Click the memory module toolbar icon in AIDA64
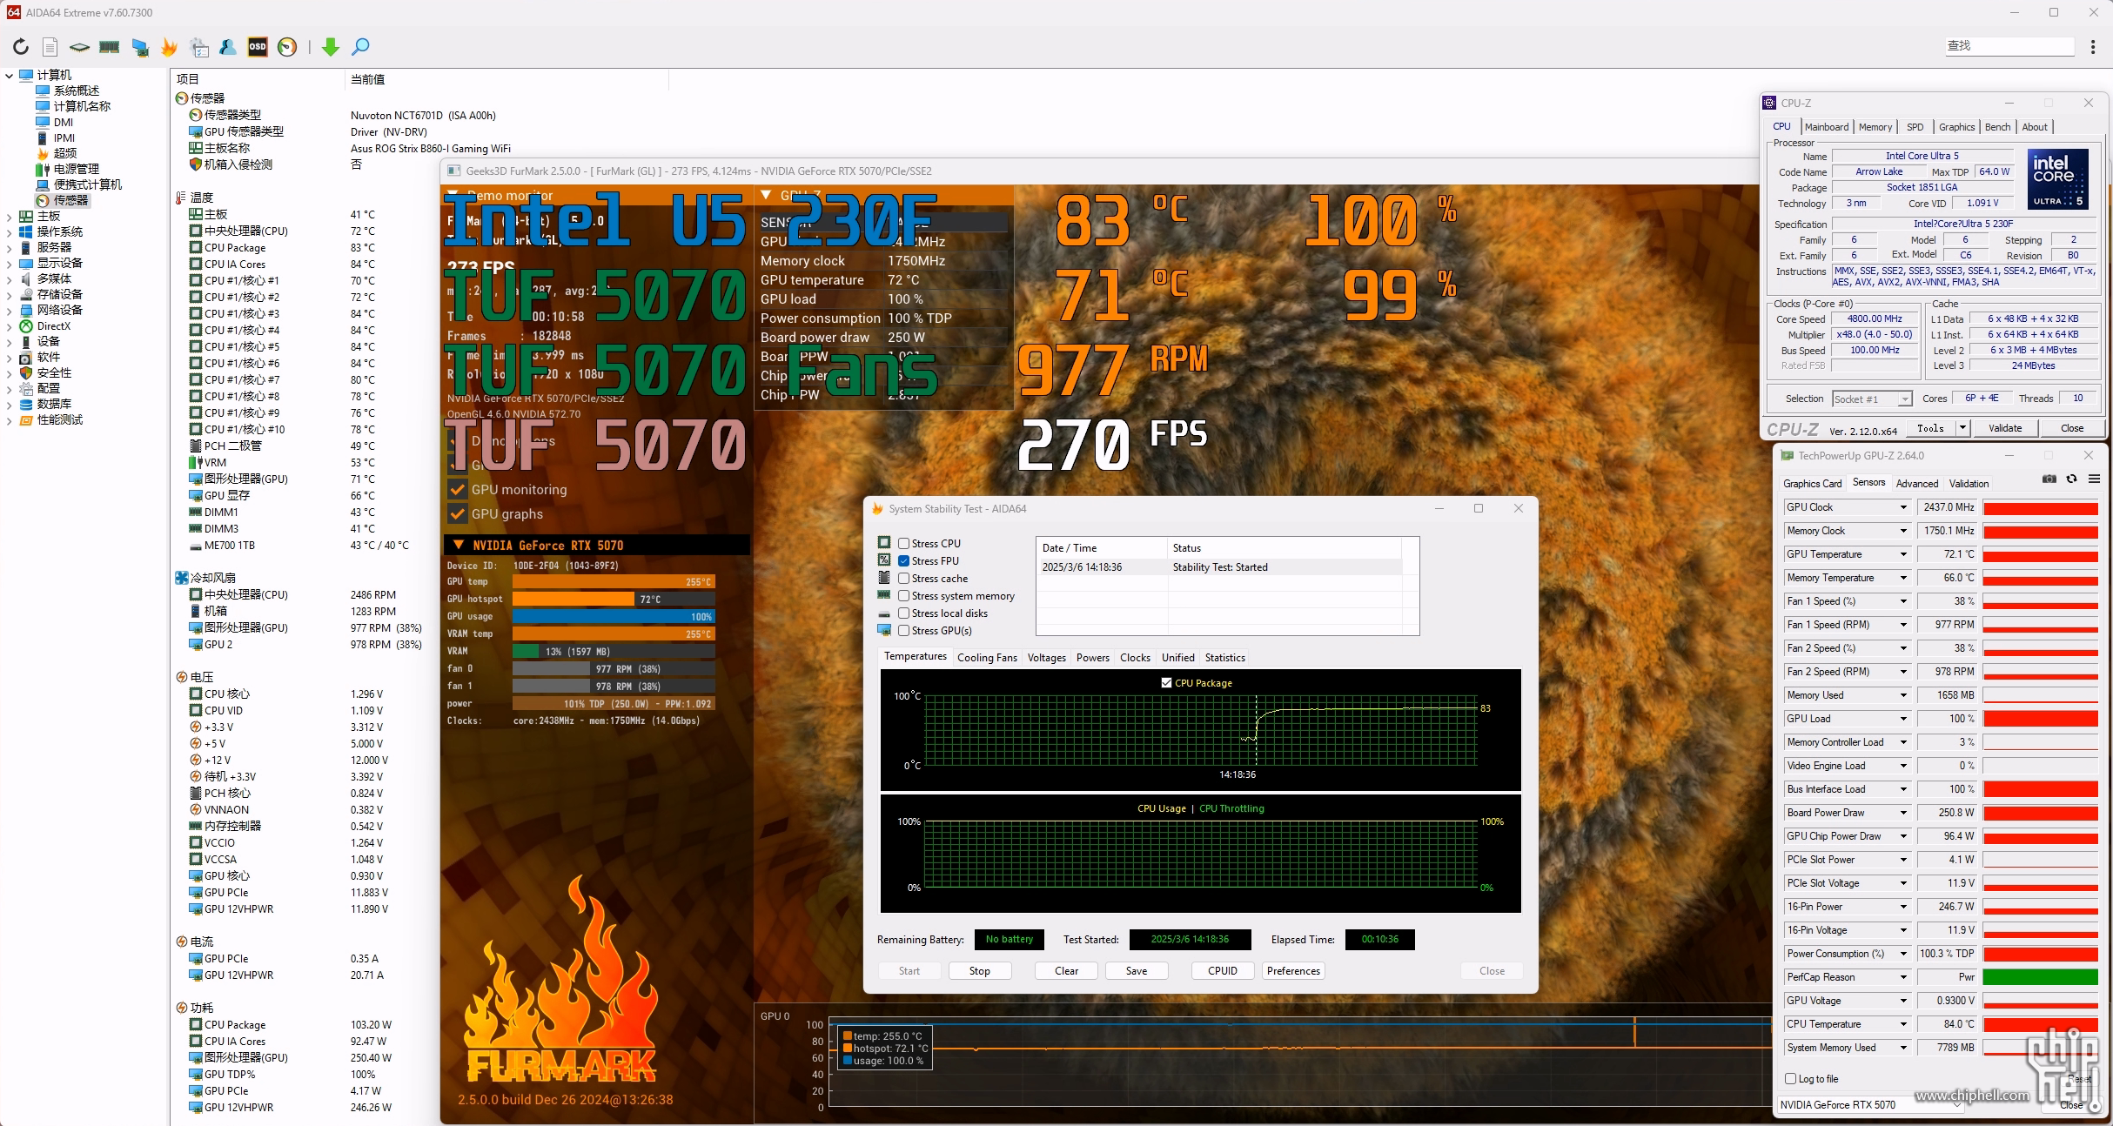The height and width of the screenshot is (1126, 2113). [x=110, y=47]
